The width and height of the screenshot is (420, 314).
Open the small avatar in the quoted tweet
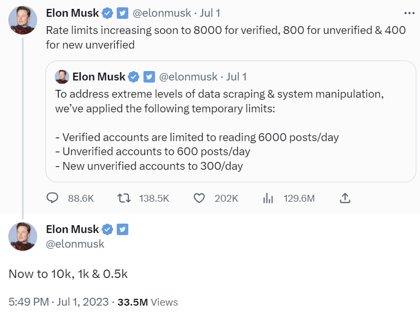[62, 77]
